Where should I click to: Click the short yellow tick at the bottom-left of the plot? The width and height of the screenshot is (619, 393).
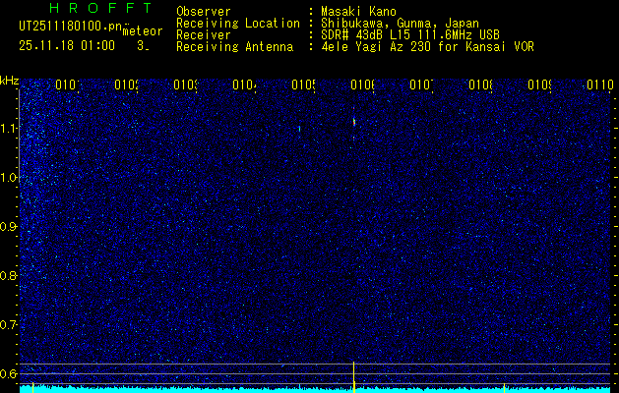(32, 387)
